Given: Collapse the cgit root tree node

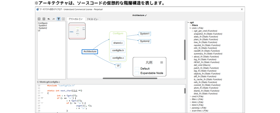Looking at the screenshot, I should (188, 23).
